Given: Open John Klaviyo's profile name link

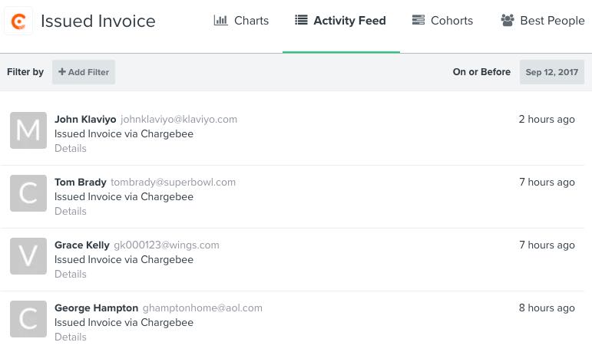Looking at the screenshot, I should click(85, 120).
